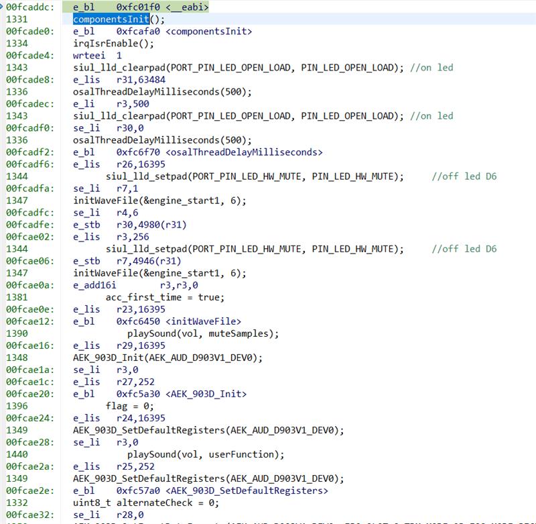Click address 00fcae06
Viewport: 536px width, 524px height.
pyautogui.click(x=29, y=261)
